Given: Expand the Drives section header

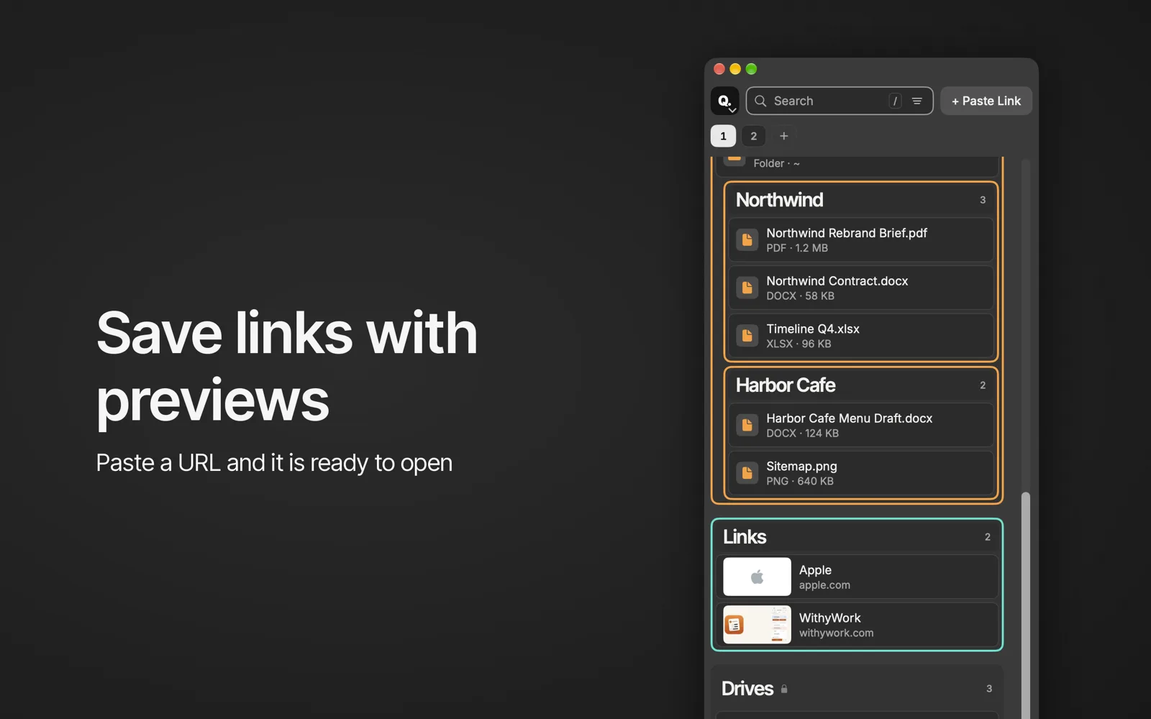Looking at the screenshot, I should pos(857,688).
